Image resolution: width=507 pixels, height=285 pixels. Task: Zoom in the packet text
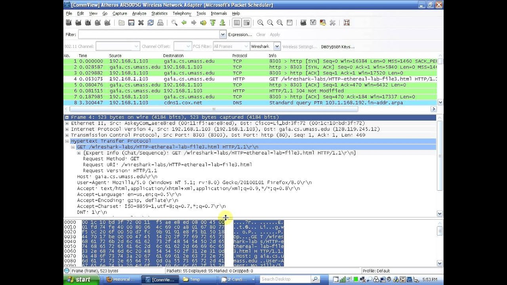[x=260, y=23]
